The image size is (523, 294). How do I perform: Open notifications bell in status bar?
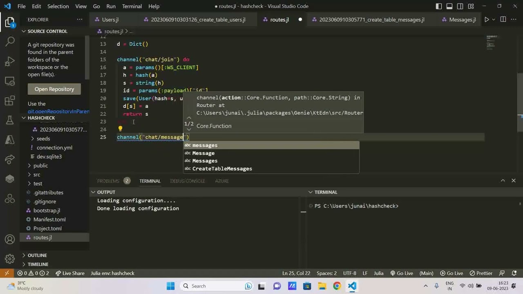point(514,273)
